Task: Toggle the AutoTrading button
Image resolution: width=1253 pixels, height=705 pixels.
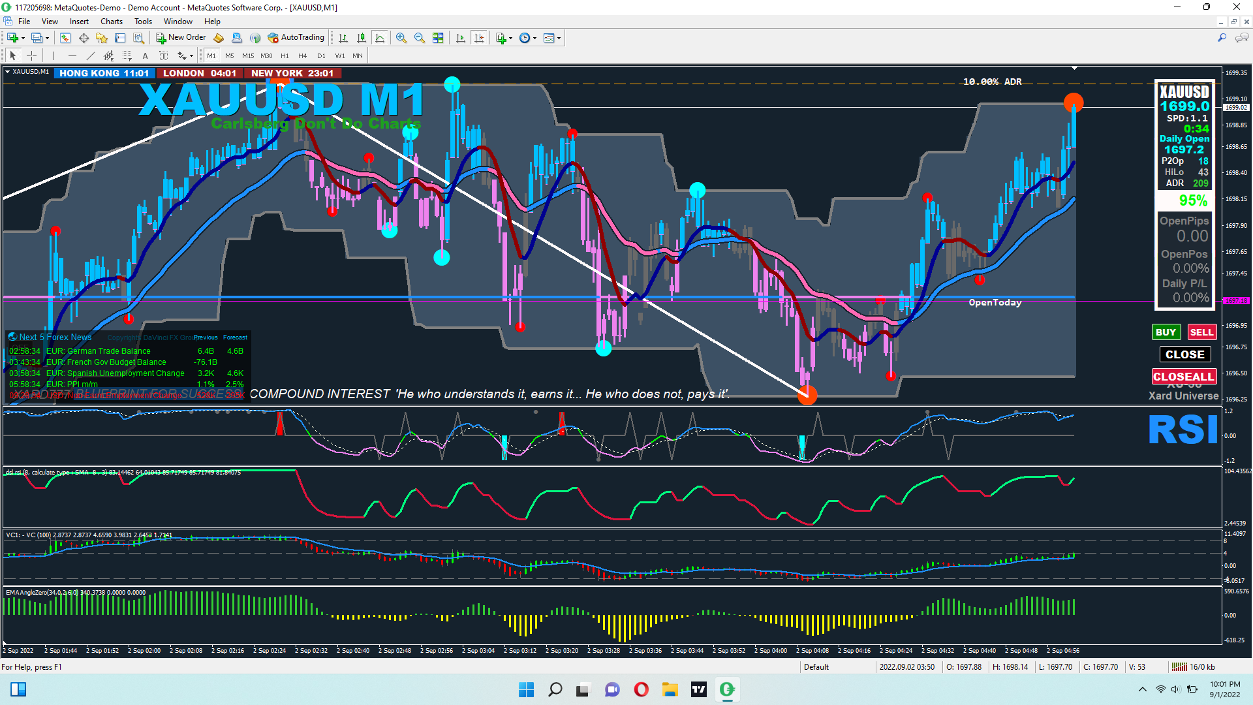Action: point(296,38)
